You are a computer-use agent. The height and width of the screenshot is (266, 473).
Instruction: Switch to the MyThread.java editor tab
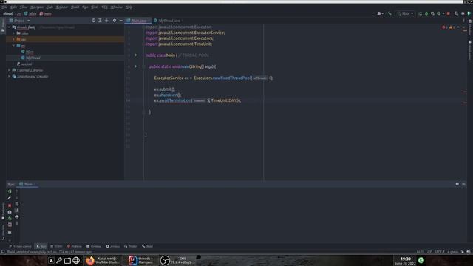tap(169, 21)
